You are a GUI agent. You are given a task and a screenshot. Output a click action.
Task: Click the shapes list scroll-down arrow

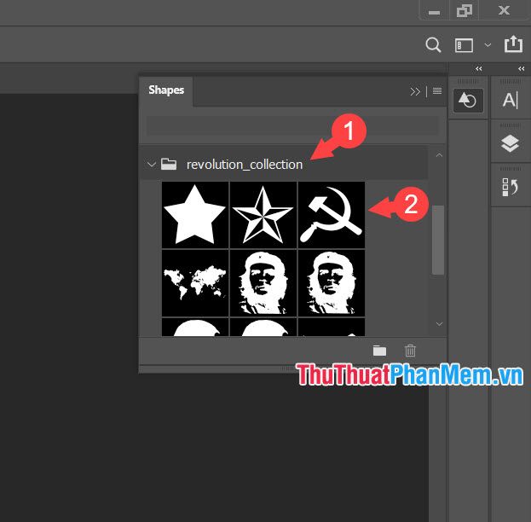[x=439, y=324]
